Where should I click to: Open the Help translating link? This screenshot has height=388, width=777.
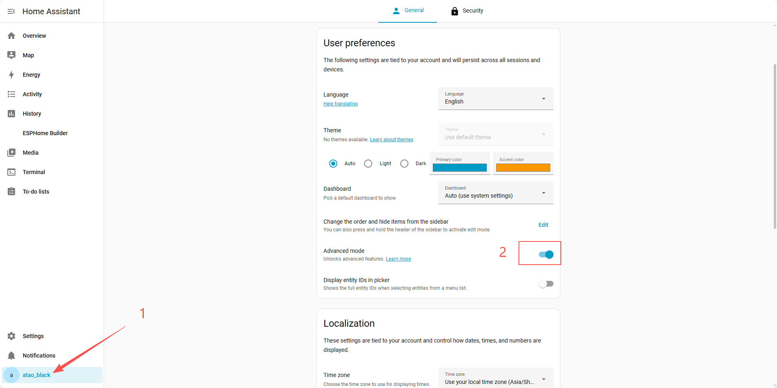[341, 104]
